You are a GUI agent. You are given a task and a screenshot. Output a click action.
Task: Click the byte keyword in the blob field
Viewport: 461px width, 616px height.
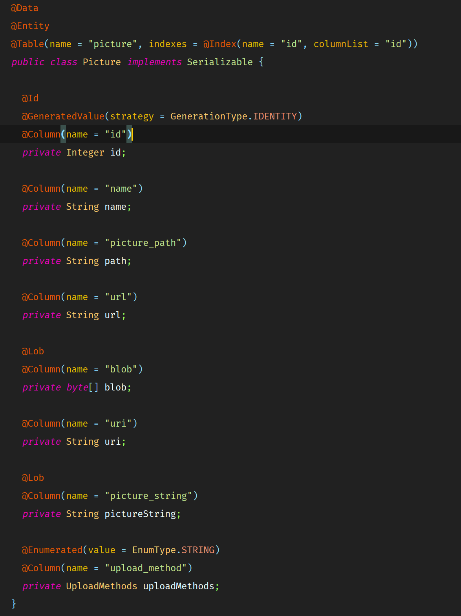point(77,387)
